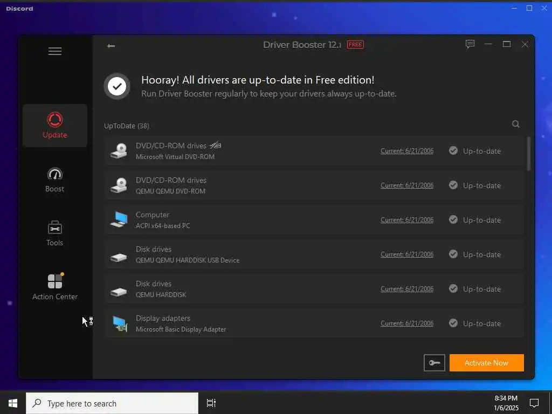Image resolution: width=552 pixels, height=414 pixels.
Task: Maximize the Driver Booster window
Action: pyautogui.click(x=507, y=44)
